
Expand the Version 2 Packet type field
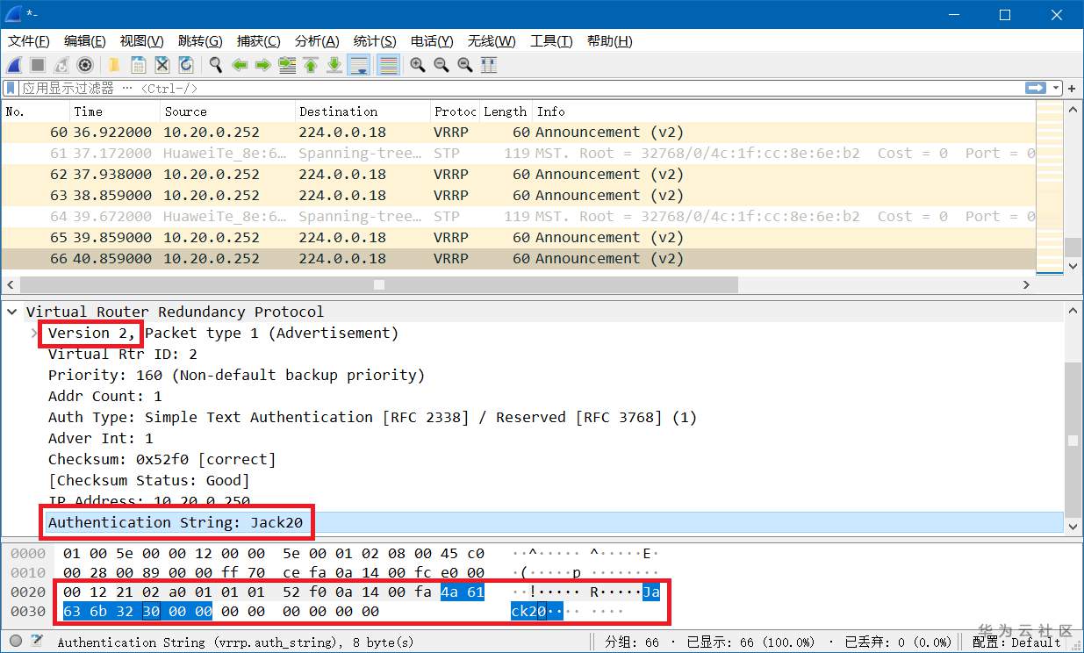(35, 334)
